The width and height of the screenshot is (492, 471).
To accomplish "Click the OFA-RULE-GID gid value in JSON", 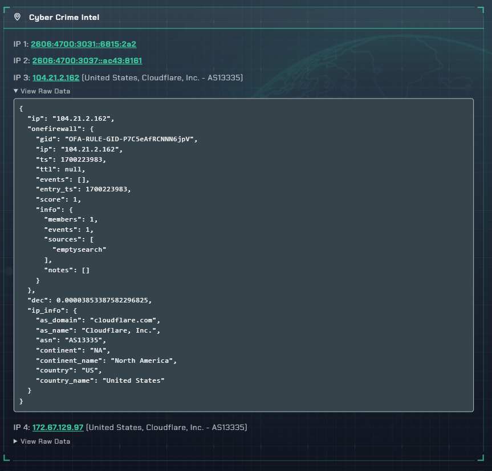I will coord(131,139).
